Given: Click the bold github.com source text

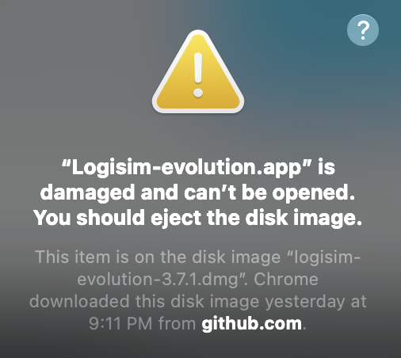Looking at the screenshot, I should pos(251,324).
